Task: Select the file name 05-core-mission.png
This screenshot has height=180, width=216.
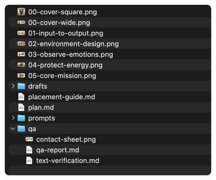Action: coord(62,76)
